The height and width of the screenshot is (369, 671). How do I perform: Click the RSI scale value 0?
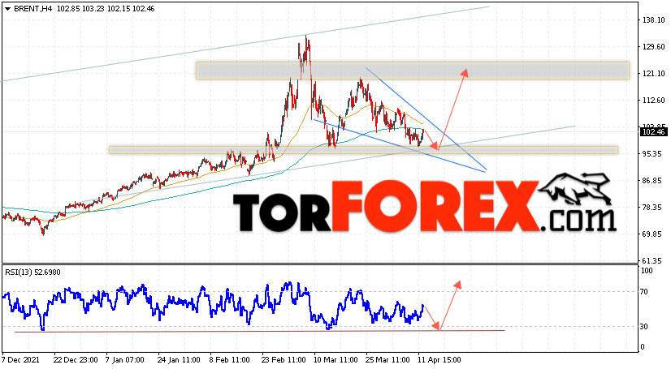pyautogui.click(x=643, y=348)
